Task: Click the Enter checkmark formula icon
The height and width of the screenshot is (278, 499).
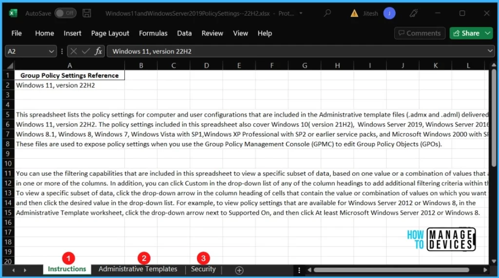Action: 86,51
